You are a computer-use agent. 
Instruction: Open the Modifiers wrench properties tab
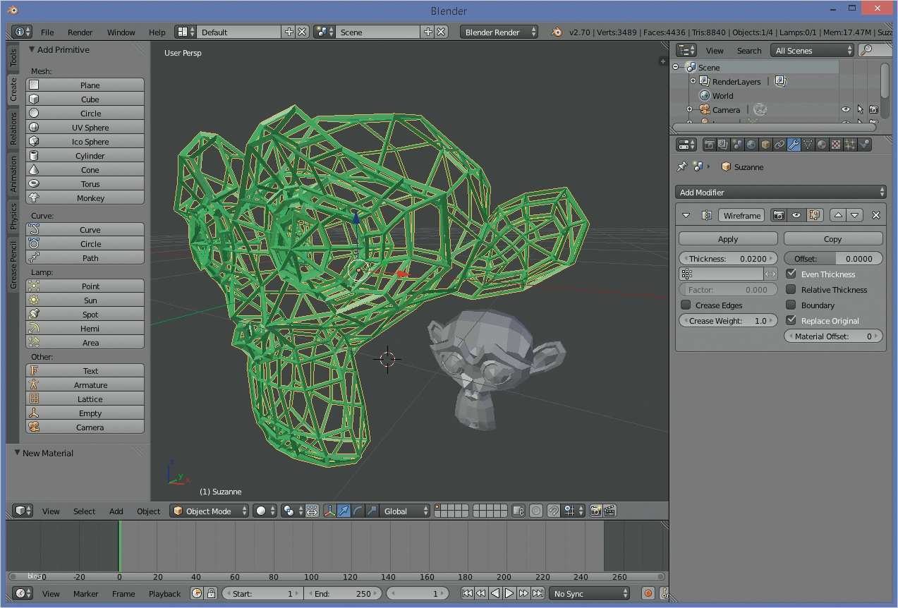tap(794, 145)
